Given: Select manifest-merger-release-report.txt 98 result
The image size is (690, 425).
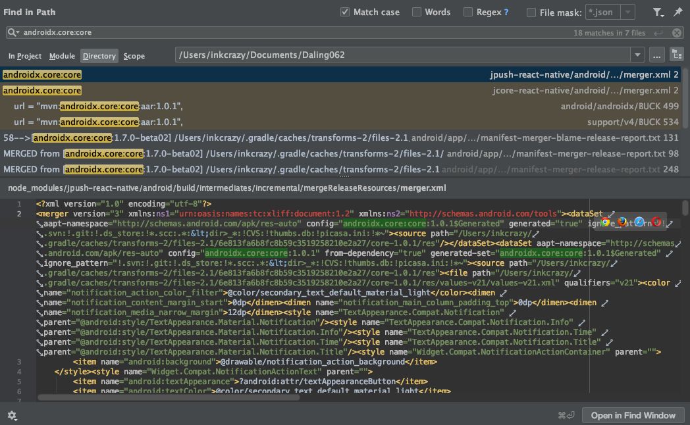Looking at the screenshot, I should 340,154.
